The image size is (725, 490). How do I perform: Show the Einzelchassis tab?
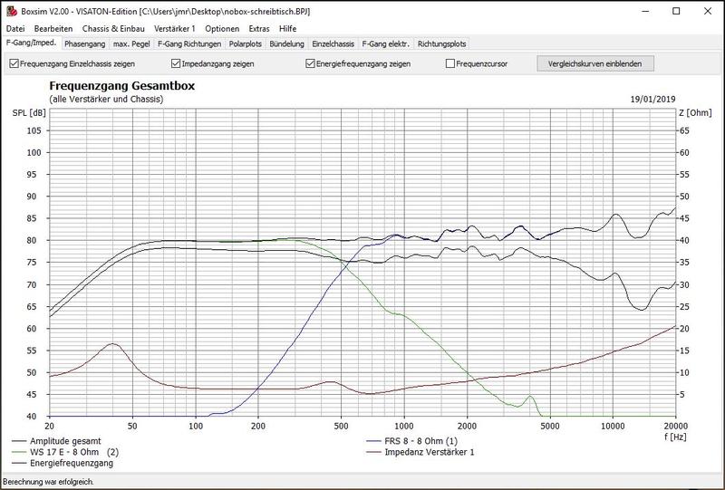point(333,43)
